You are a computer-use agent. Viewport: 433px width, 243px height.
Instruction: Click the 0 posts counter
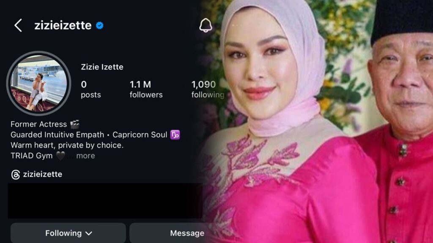(90, 89)
